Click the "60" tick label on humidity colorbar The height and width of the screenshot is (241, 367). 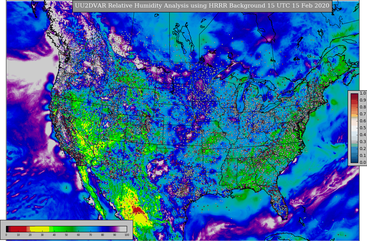point(78,235)
